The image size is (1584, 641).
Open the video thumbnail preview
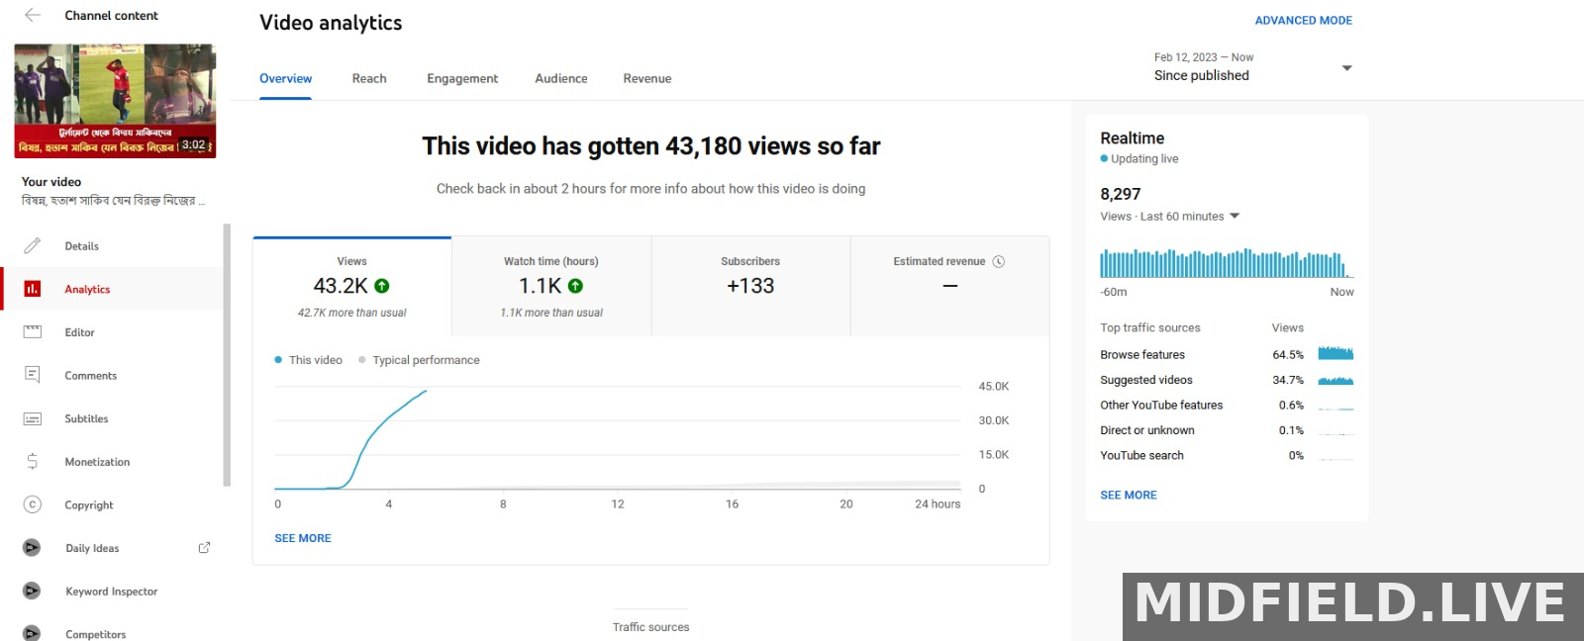(x=115, y=101)
